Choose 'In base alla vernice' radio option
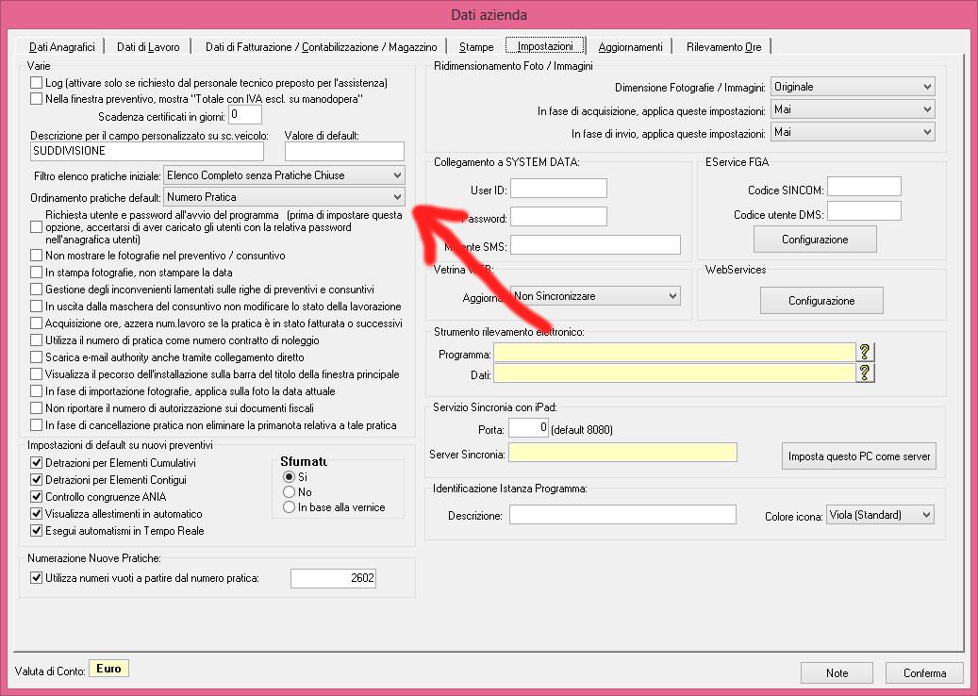This screenshot has height=696, width=978. (290, 507)
